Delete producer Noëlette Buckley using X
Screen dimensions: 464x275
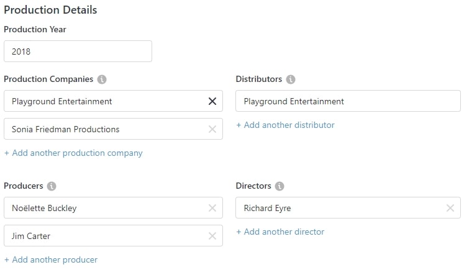point(212,208)
